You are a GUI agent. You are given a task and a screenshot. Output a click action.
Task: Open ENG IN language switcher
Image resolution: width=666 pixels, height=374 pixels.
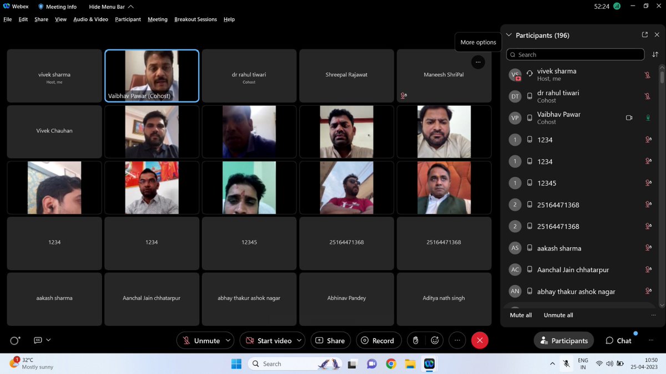[x=583, y=363]
